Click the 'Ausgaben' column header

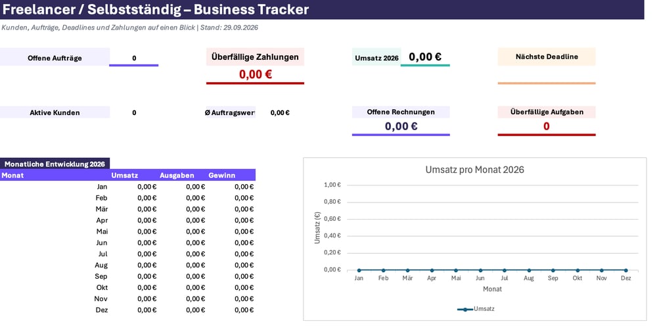183,175
